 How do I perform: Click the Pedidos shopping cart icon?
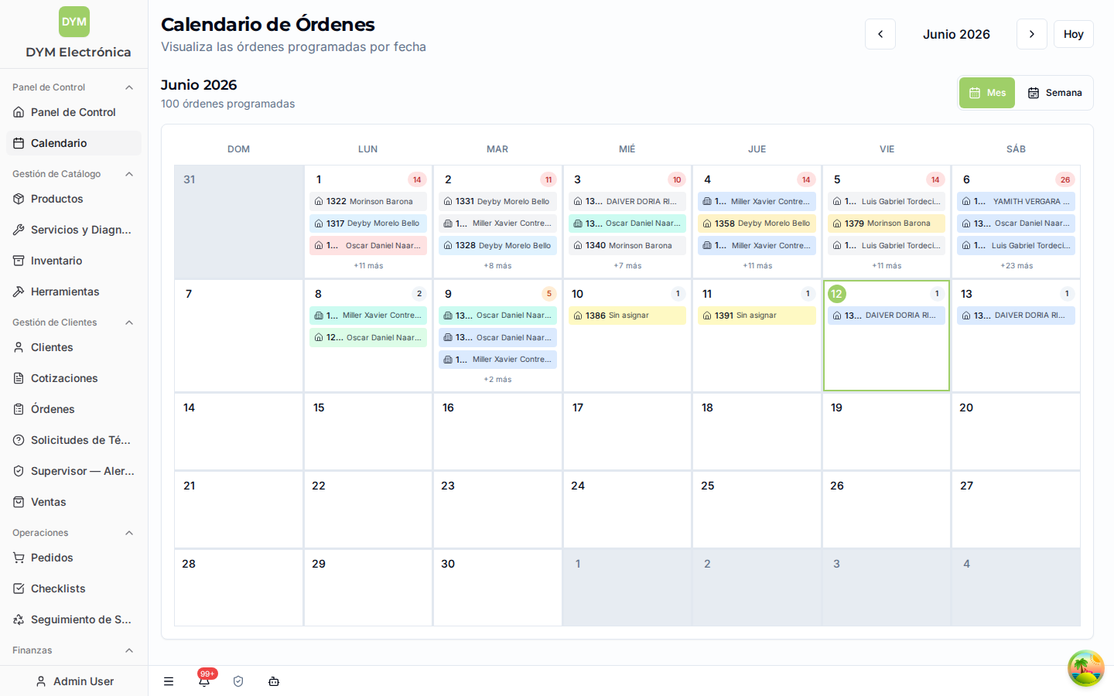[x=19, y=558]
